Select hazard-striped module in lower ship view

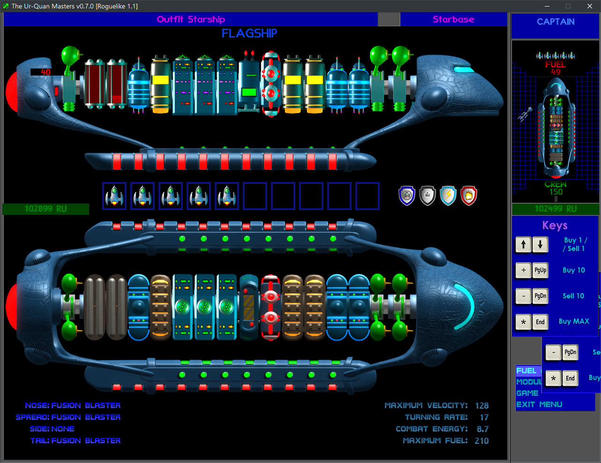click(x=249, y=307)
